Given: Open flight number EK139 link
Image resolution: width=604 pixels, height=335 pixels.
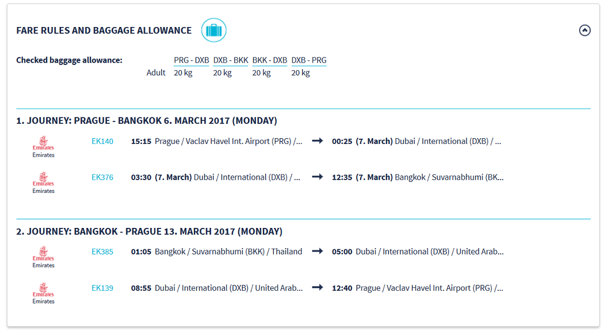Looking at the screenshot, I should [102, 288].
